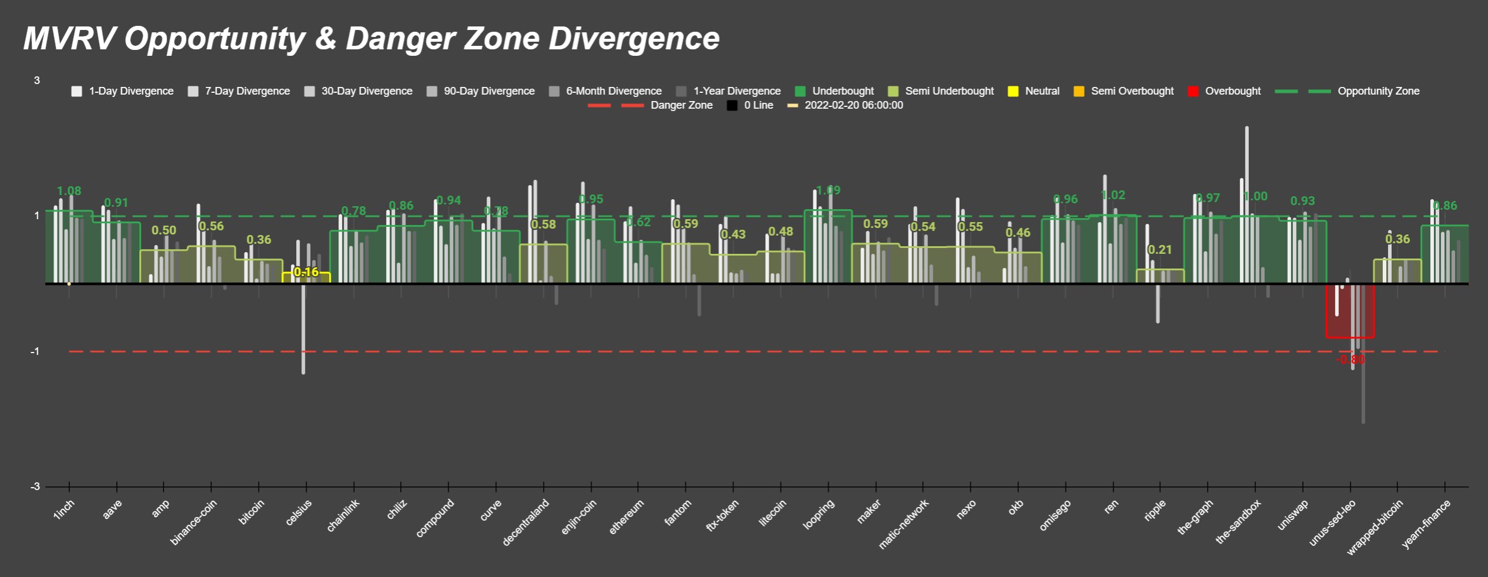Toggle the Opportunity Zone legend line
The image size is (1488, 577).
point(1347,91)
